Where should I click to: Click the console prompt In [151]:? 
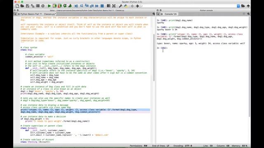[162, 48]
